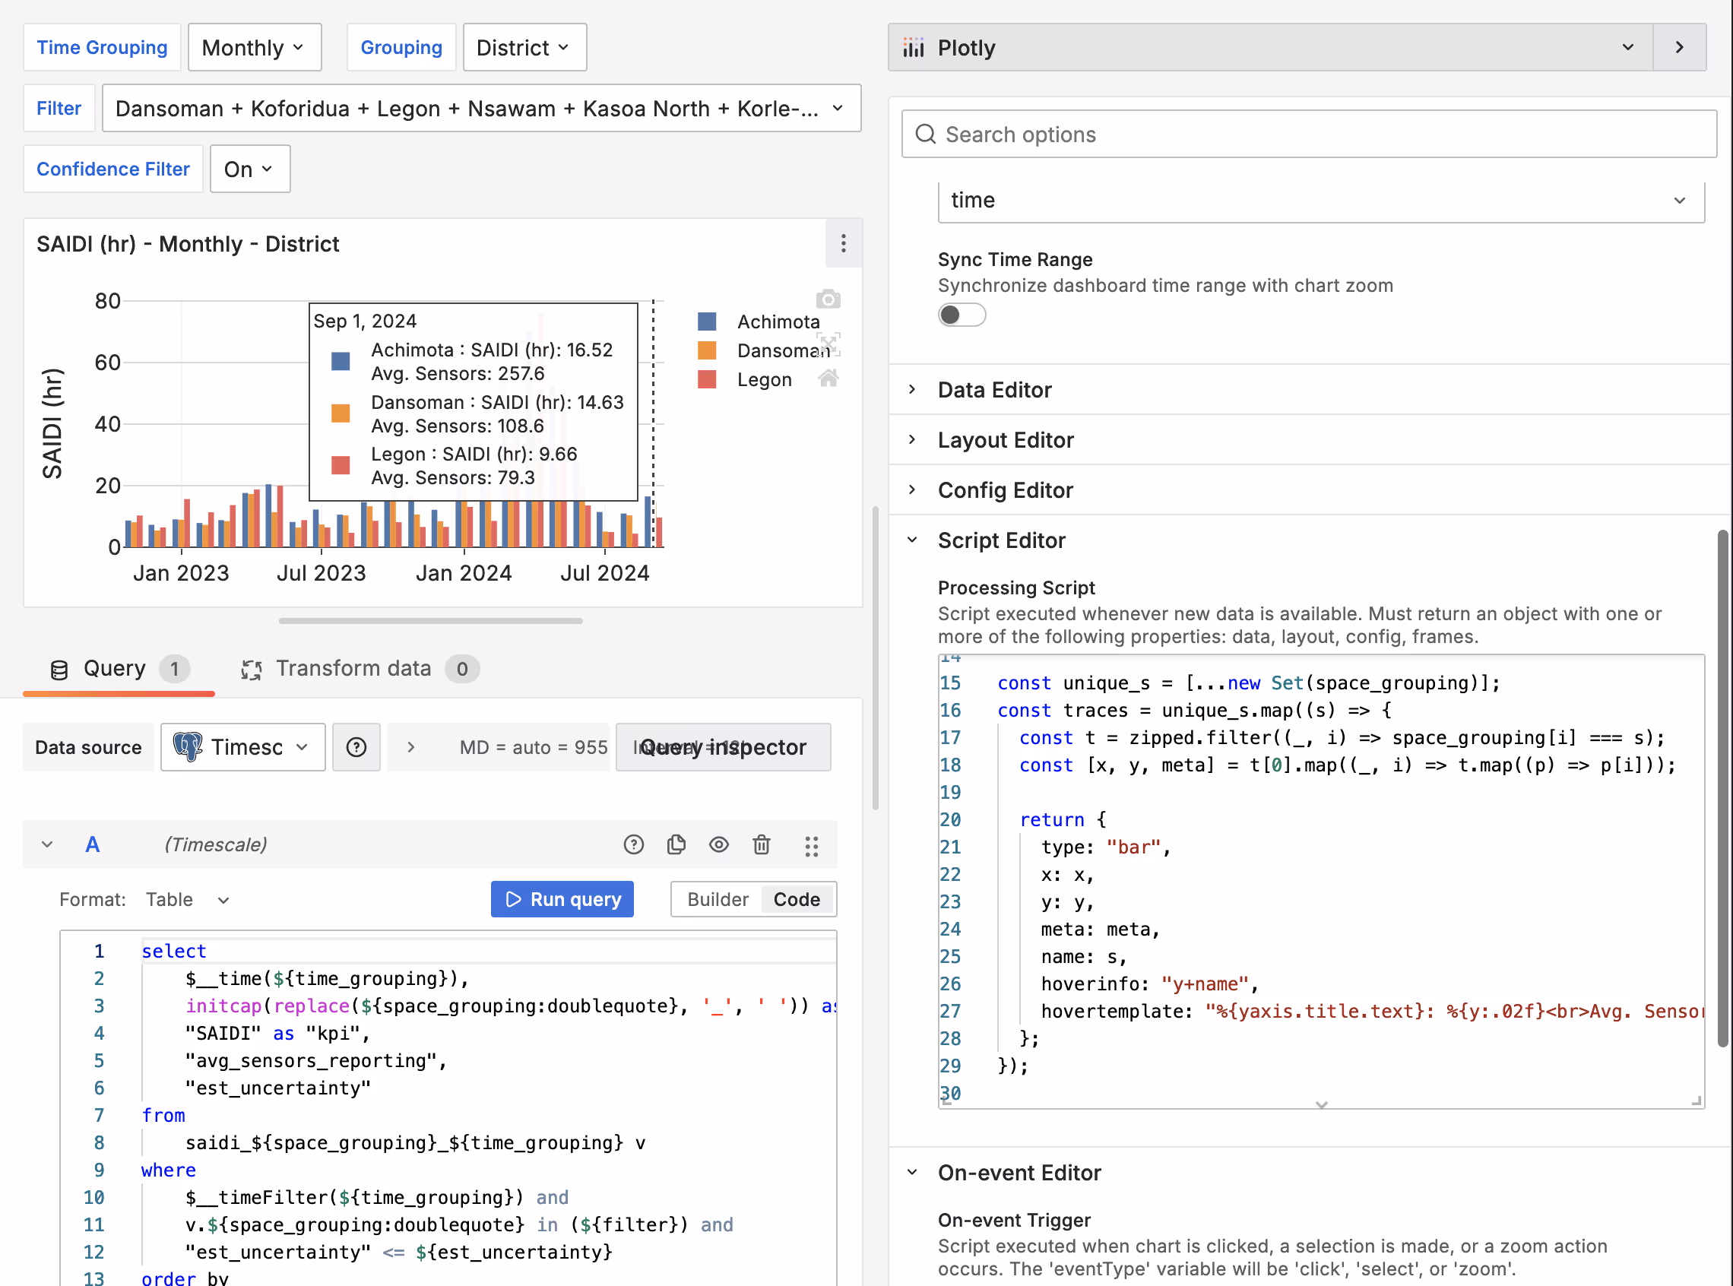
Task: Open the Monthly time grouping dropdown
Action: pyautogui.click(x=255, y=46)
